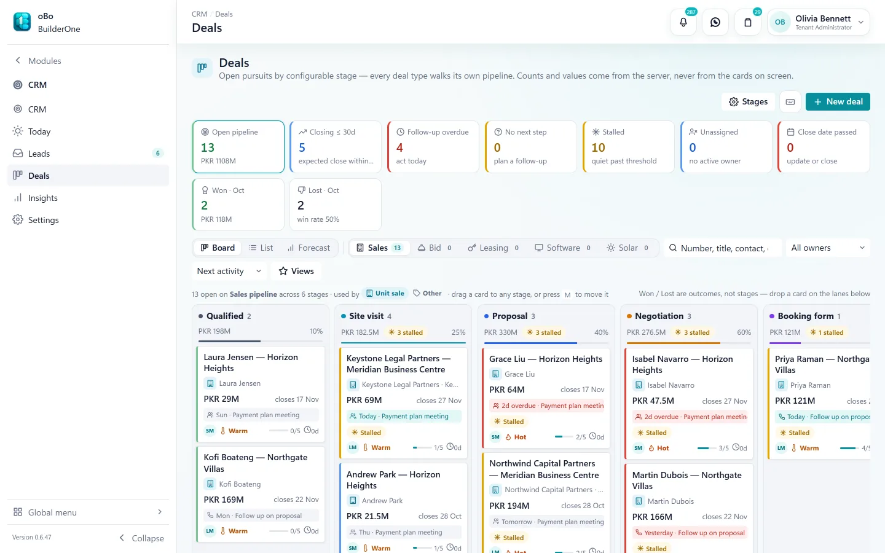Image resolution: width=885 pixels, height=553 pixels.
Task: Click LM owner badge on Kofi Boateng card
Action: [210, 531]
